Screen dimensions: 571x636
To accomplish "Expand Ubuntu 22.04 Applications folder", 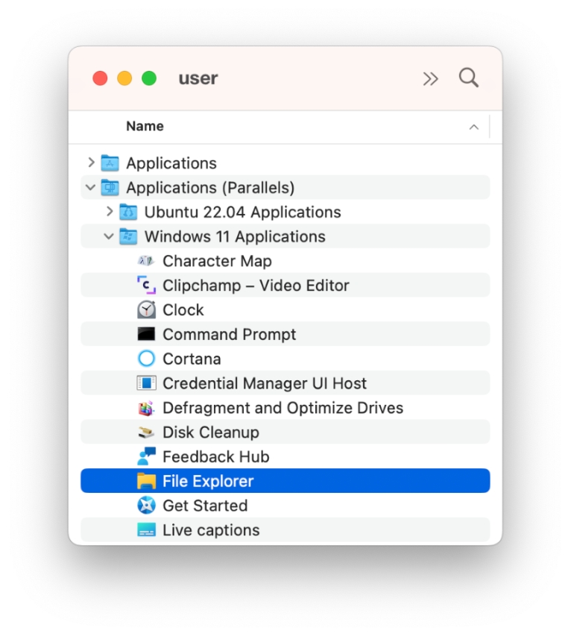I will click(110, 212).
